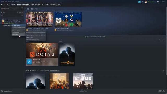167x94 pixels.
Task: Click ДОБАВИТЬ НОВЫЙ РАЗДЕЛ
Action: (95, 37)
